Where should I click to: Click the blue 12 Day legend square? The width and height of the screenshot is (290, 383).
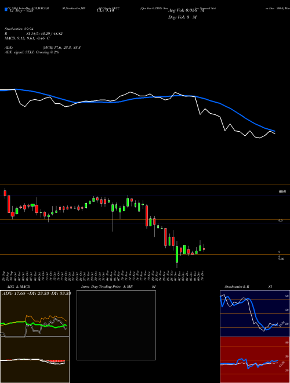[x=6, y=10]
